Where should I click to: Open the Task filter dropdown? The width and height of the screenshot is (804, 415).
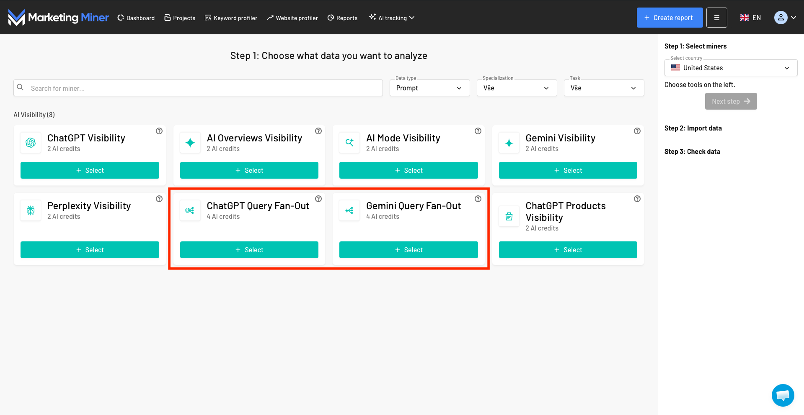[603, 88]
